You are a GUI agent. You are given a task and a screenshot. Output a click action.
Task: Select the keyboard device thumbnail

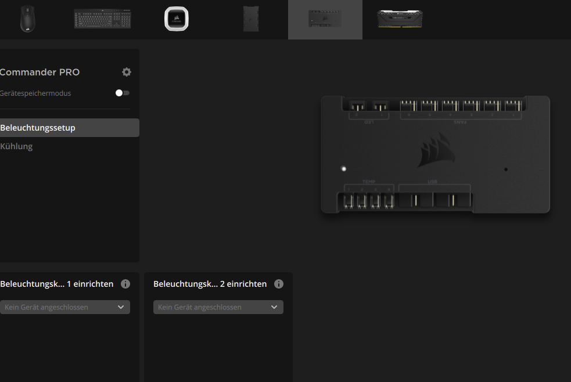[102, 19]
